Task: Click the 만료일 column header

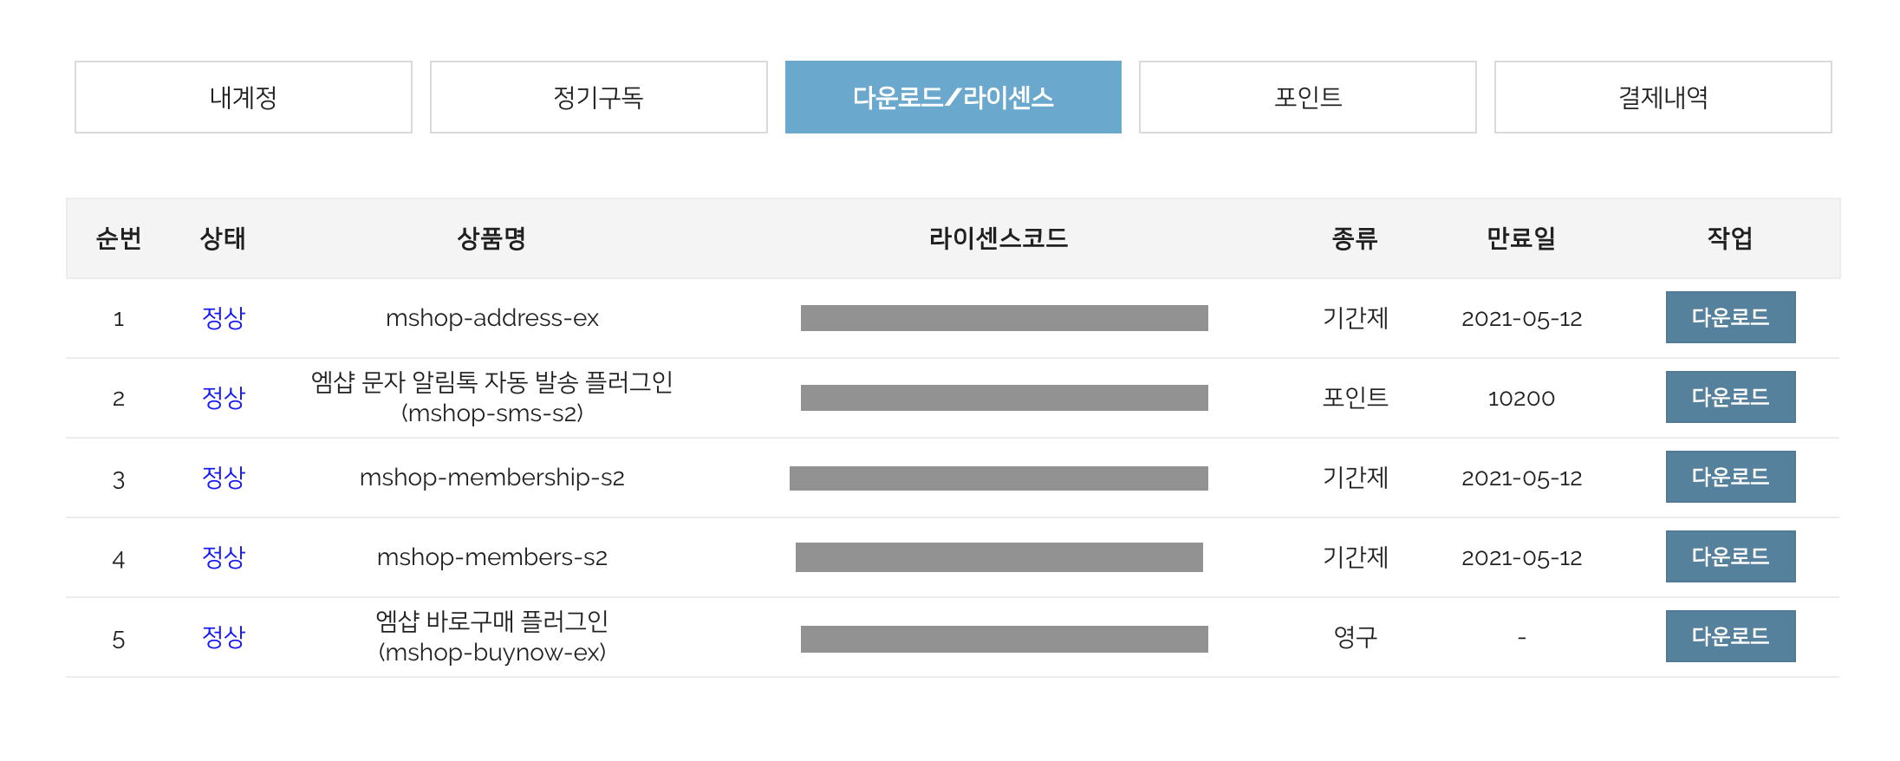Action: pyautogui.click(x=1521, y=238)
